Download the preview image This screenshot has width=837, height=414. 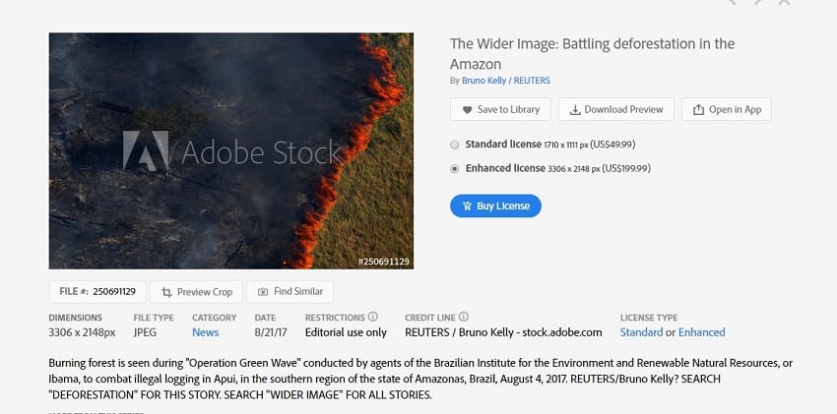click(616, 109)
